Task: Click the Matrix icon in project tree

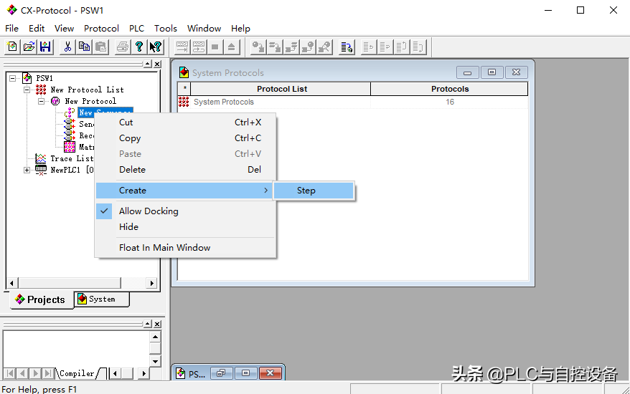Action: click(70, 147)
